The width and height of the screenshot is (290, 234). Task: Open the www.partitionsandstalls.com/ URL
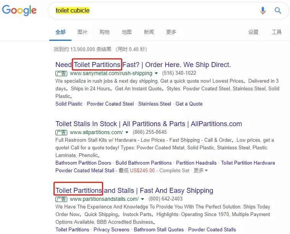tap(104, 199)
